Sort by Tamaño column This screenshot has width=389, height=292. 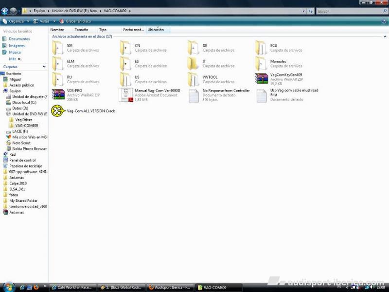pos(85,30)
